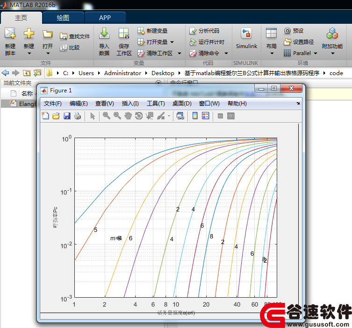Image resolution: width=352 pixels, height=328 pixels.
Task: Click Analyze Code (分析代码)
Action: tap(204, 31)
